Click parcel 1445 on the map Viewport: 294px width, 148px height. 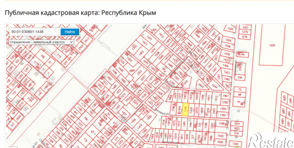coord(121,70)
